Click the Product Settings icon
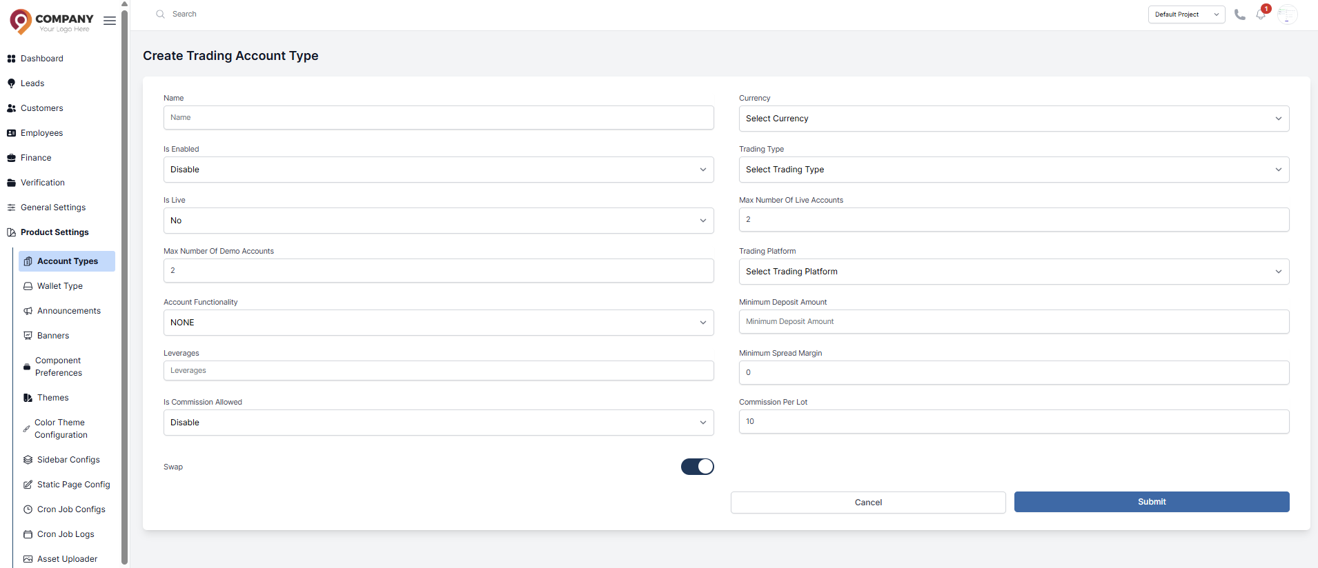1318x568 pixels. pyautogui.click(x=11, y=232)
